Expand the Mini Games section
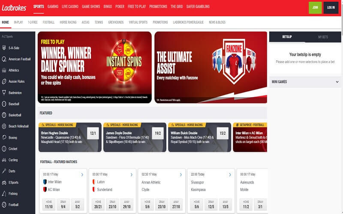This screenshot has width=343, height=214. point(305,82)
